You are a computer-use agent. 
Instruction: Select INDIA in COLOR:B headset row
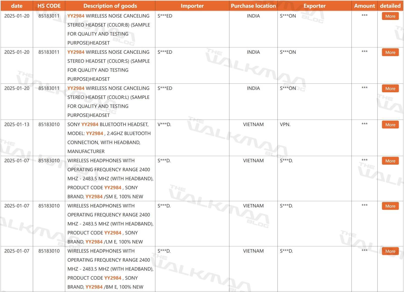253,16
